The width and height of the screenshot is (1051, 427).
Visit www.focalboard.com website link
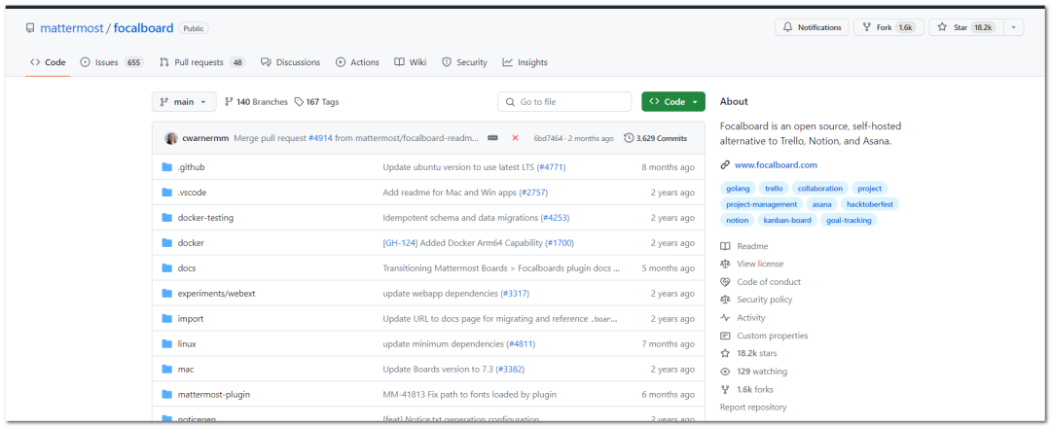click(776, 165)
